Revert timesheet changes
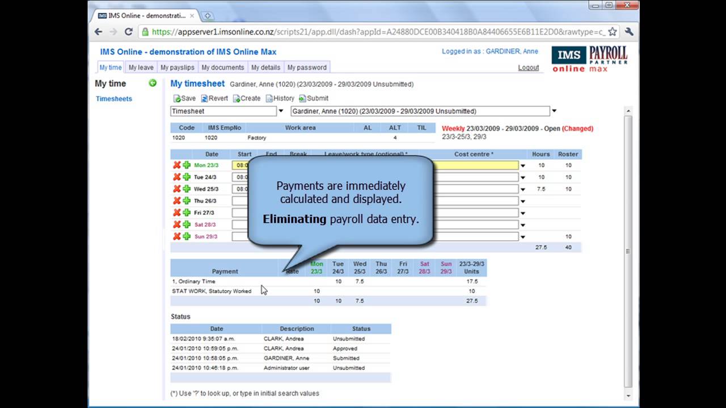 pyautogui.click(x=214, y=98)
